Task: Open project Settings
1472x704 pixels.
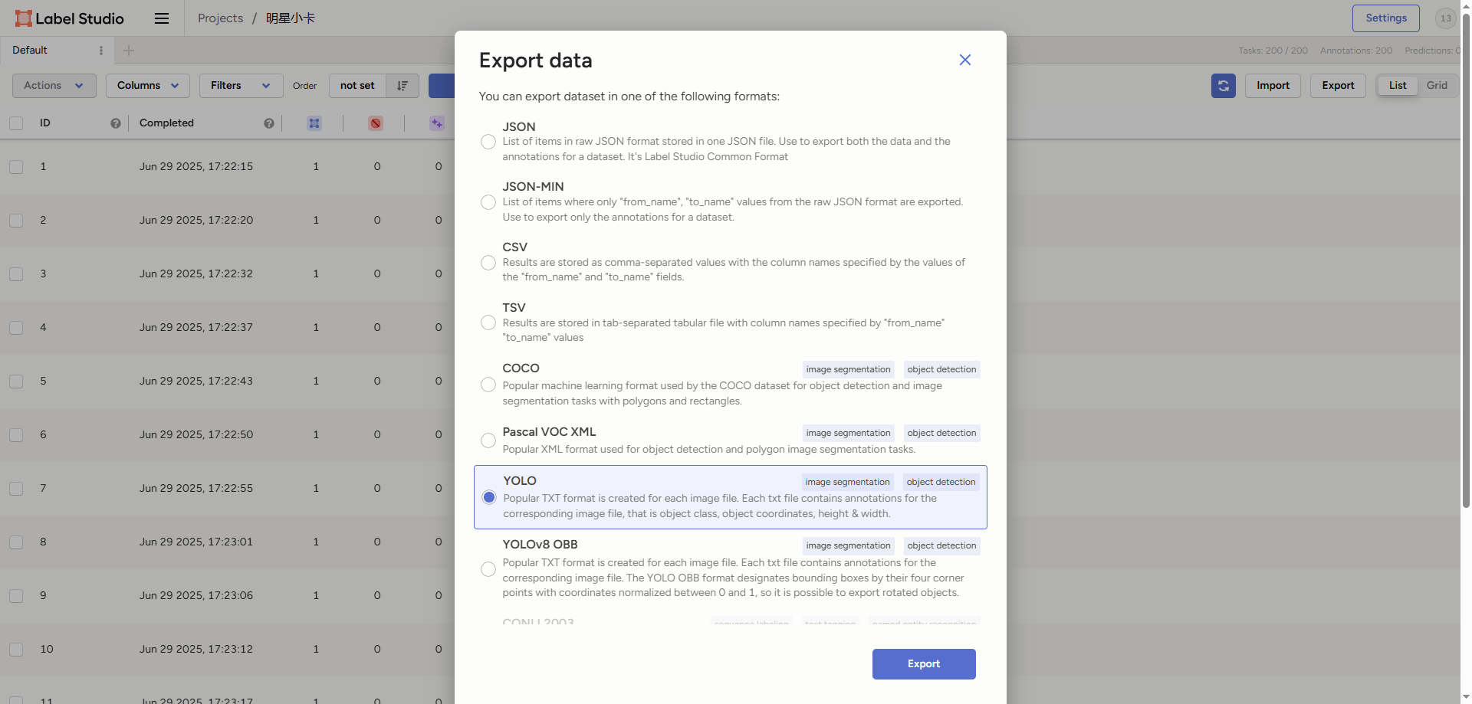Action: coord(1386,18)
